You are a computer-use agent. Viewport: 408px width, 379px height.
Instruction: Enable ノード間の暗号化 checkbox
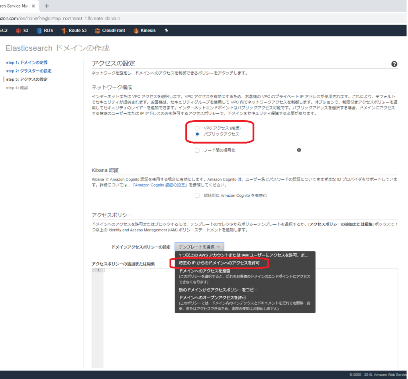click(197, 150)
